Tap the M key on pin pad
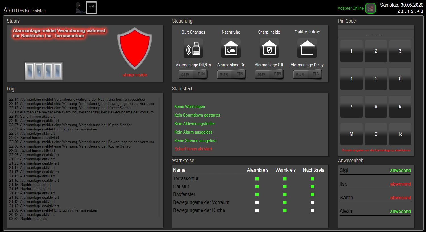 coord(351,134)
